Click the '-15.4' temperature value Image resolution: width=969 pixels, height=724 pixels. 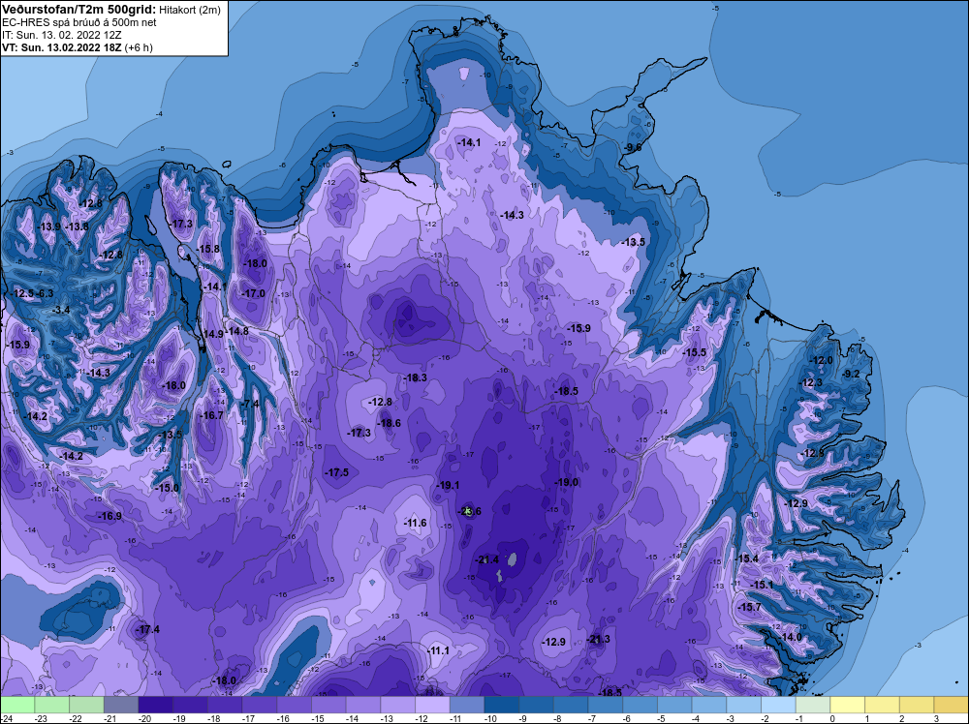coord(747,558)
